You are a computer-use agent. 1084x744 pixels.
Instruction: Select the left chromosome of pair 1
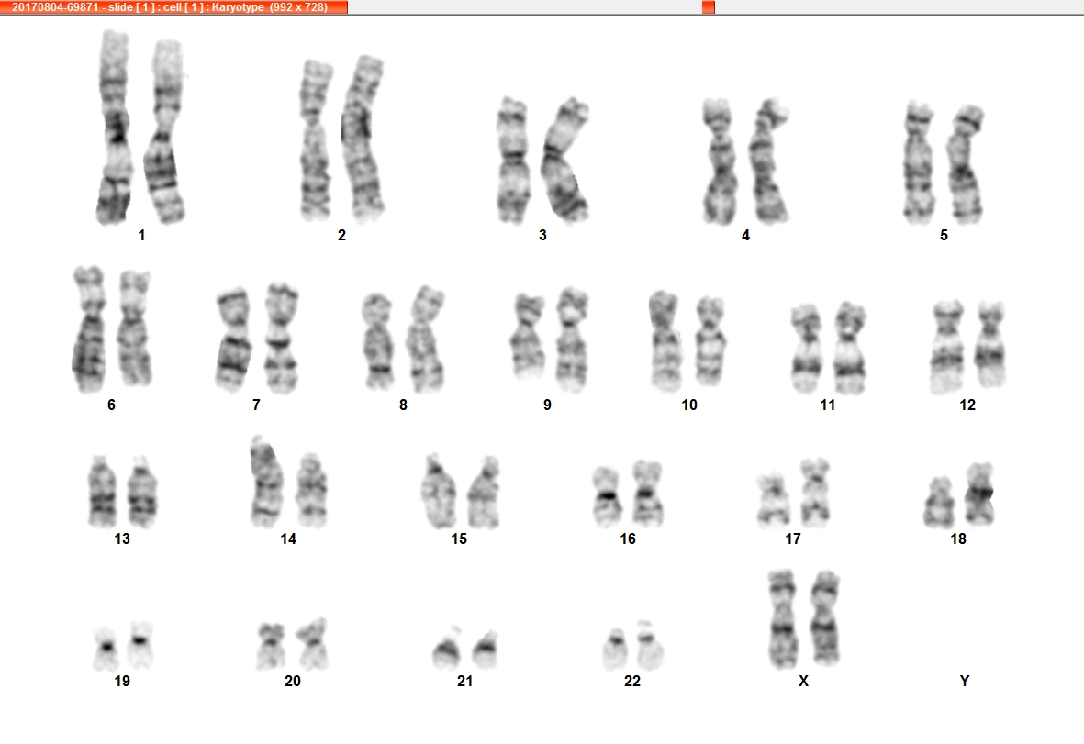click(x=114, y=128)
